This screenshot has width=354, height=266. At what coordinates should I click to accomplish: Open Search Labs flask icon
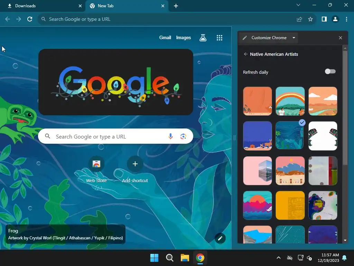click(x=203, y=38)
